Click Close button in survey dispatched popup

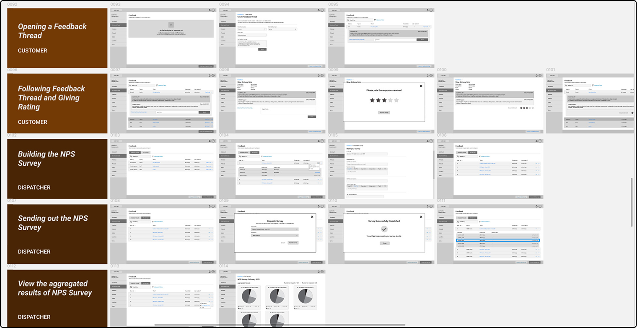[x=384, y=243]
